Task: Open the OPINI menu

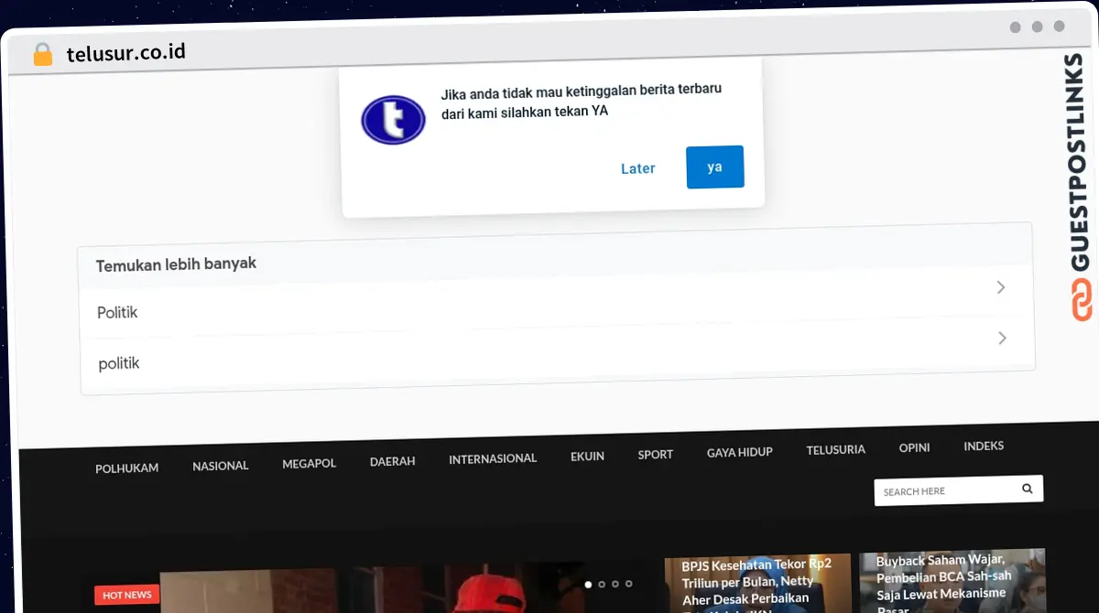Action: point(915,448)
